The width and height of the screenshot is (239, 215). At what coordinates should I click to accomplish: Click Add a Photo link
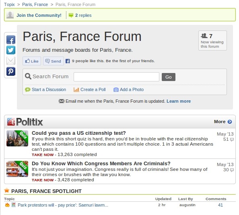point(132,89)
